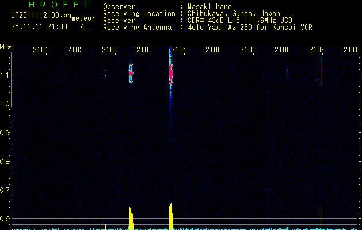
Task: Click the 2108 time axis marker
Action: (x=281, y=49)
